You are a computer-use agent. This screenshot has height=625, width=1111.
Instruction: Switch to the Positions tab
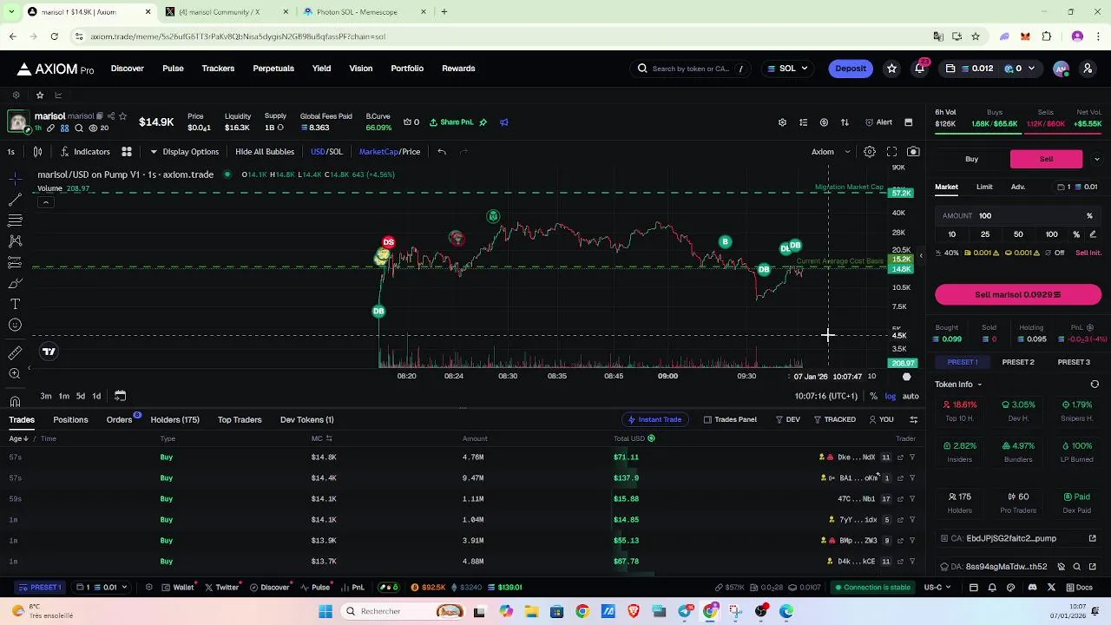tap(70, 420)
